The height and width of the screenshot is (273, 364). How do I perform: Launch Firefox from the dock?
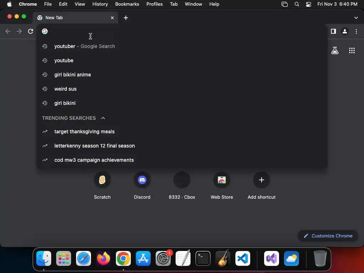pyautogui.click(x=103, y=258)
